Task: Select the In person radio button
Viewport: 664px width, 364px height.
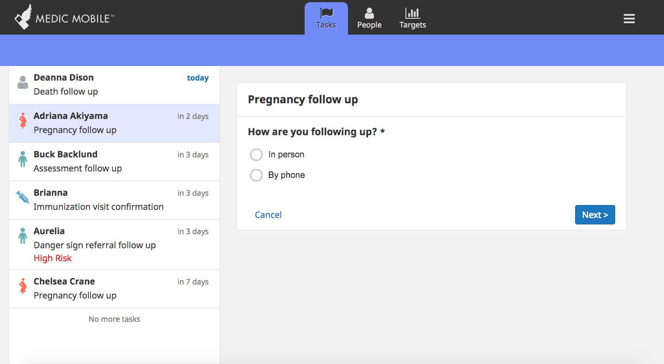Action: [256, 155]
